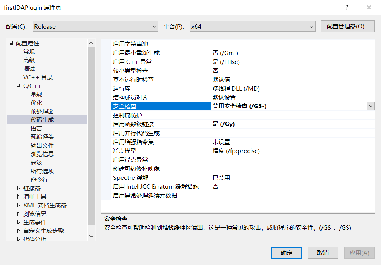Viewport: 381px width, 265px height.
Task: Expand the 清单工具 node
Action: (18, 196)
